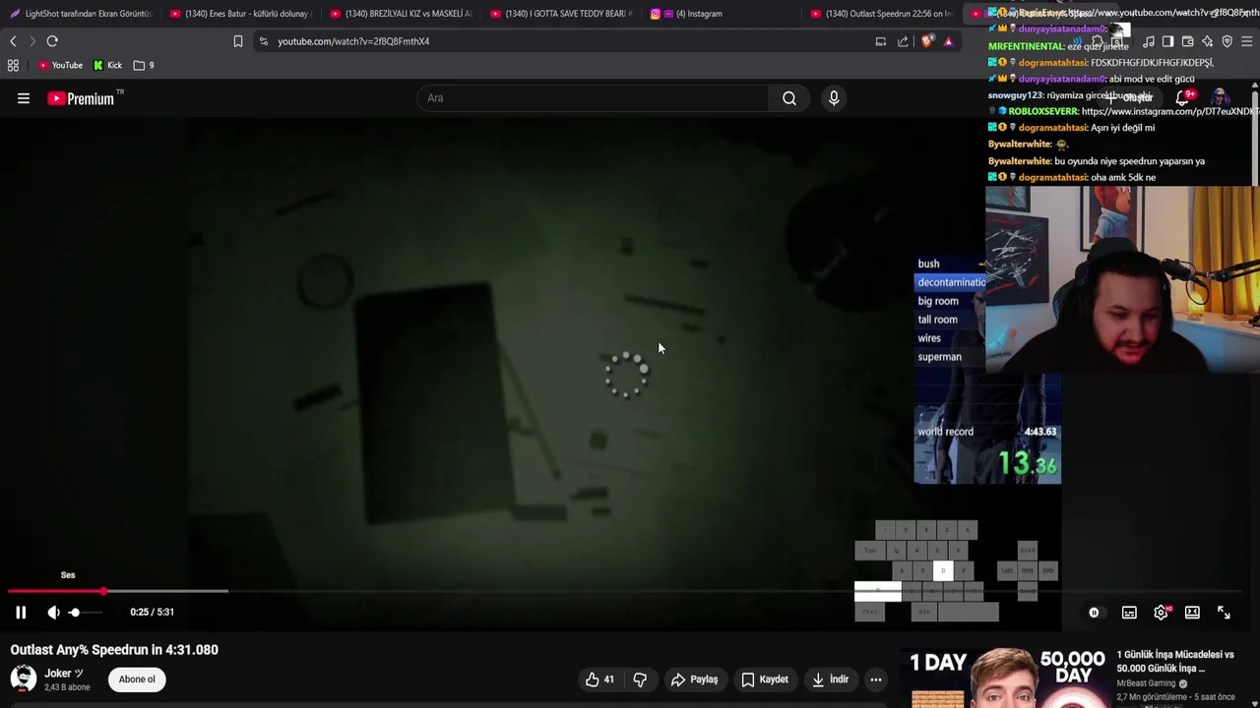Click into the Ara search field
The image size is (1260, 708).
pos(593,98)
